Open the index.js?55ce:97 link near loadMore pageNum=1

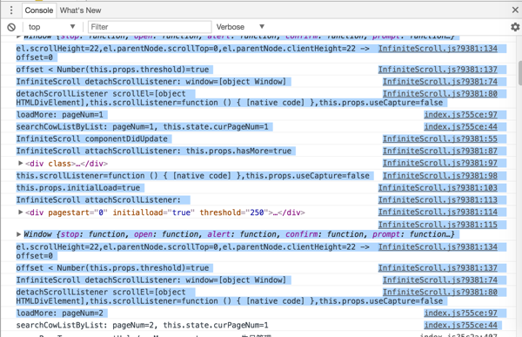coord(460,115)
